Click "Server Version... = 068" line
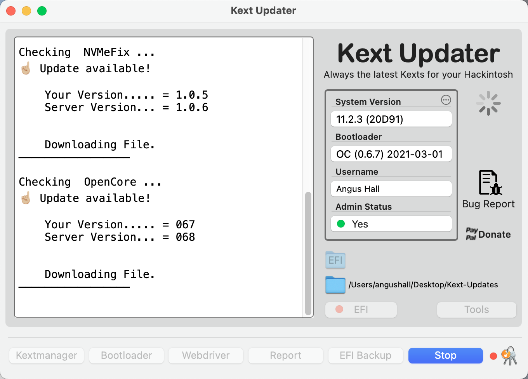528x379 pixels. (x=120, y=237)
